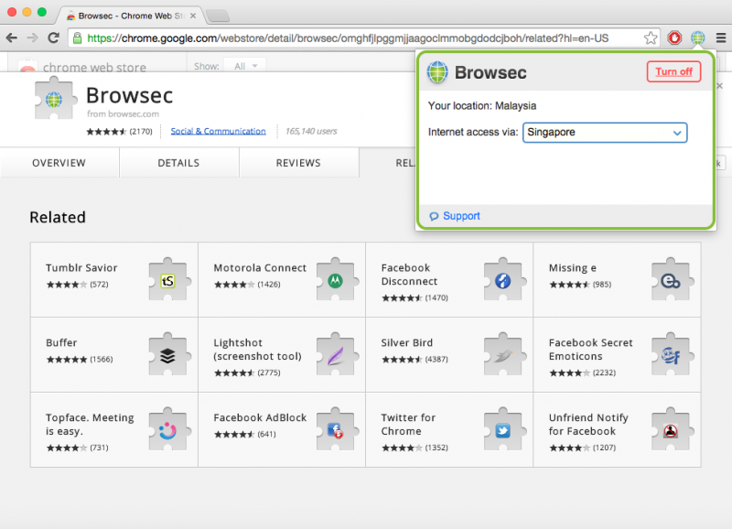Click the Buffer extension icon
The width and height of the screenshot is (732, 529).
click(169, 354)
